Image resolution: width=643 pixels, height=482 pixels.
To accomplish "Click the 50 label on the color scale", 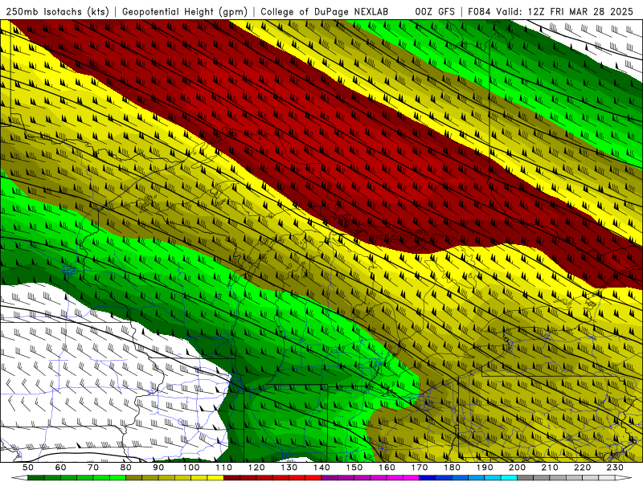I will point(28,468).
